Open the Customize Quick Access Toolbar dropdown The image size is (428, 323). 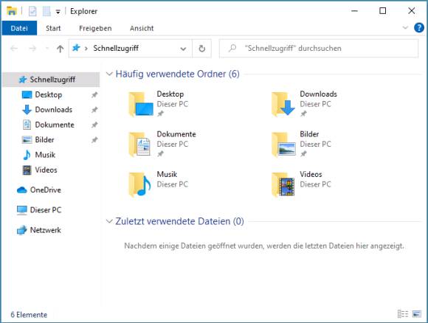point(58,12)
